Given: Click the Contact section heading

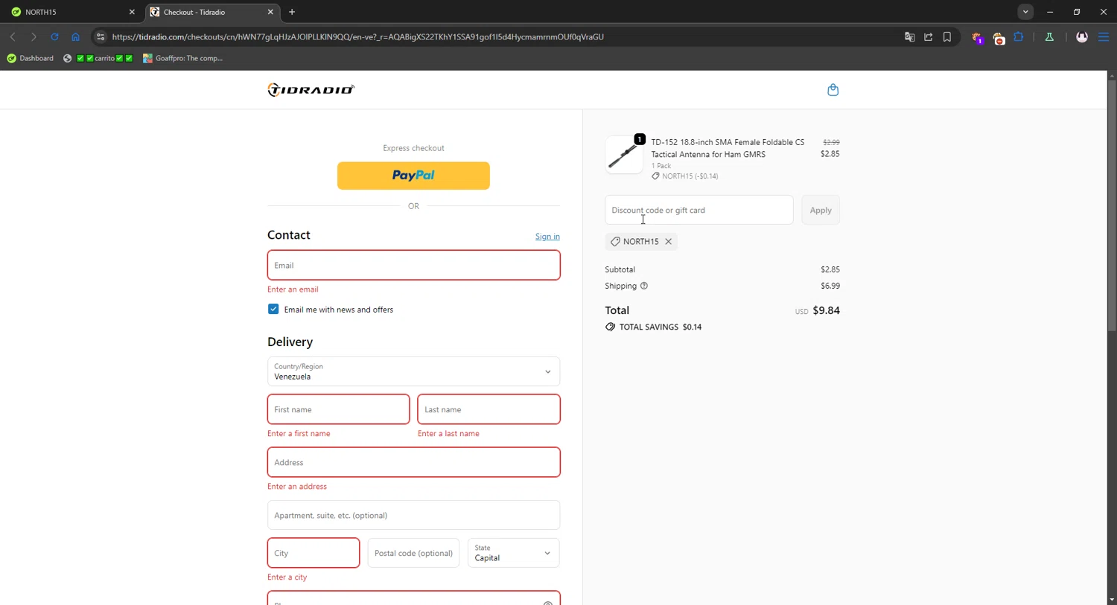Looking at the screenshot, I should [289, 234].
